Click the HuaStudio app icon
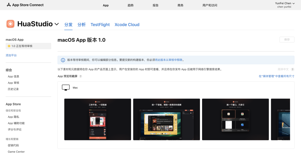Image resolution: width=301 pixels, height=155 pixels. (10, 24)
